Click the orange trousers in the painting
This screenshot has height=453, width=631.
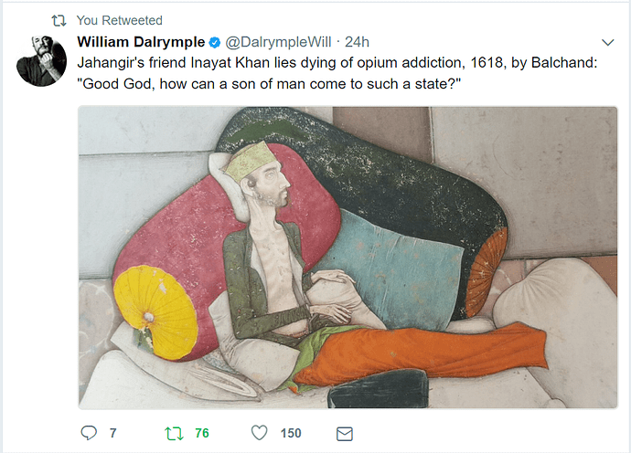(421, 353)
